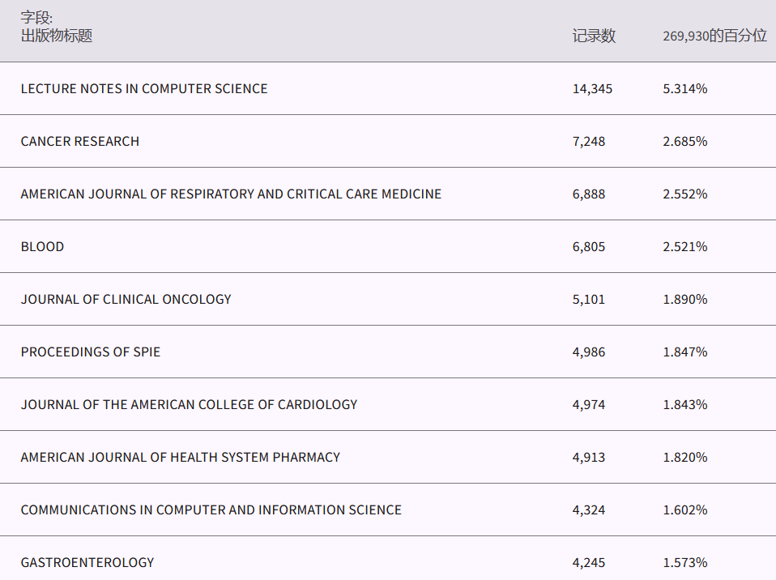Select the 1.573% percentage for GASTROENTEROLOGY
The width and height of the screenshot is (776, 580).
point(684,562)
